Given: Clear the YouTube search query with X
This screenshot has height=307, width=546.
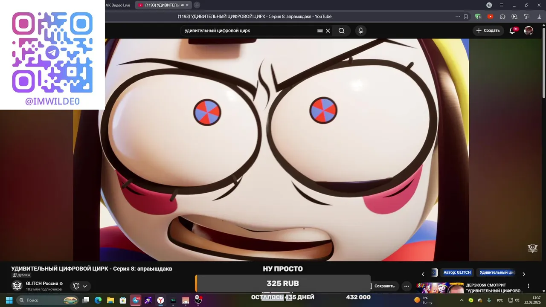Looking at the screenshot, I should click(x=328, y=31).
